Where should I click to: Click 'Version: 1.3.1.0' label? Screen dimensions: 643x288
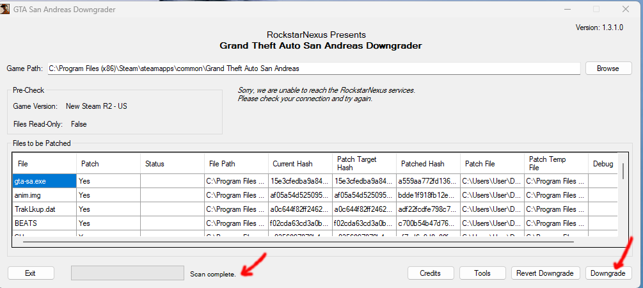point(599,28)
